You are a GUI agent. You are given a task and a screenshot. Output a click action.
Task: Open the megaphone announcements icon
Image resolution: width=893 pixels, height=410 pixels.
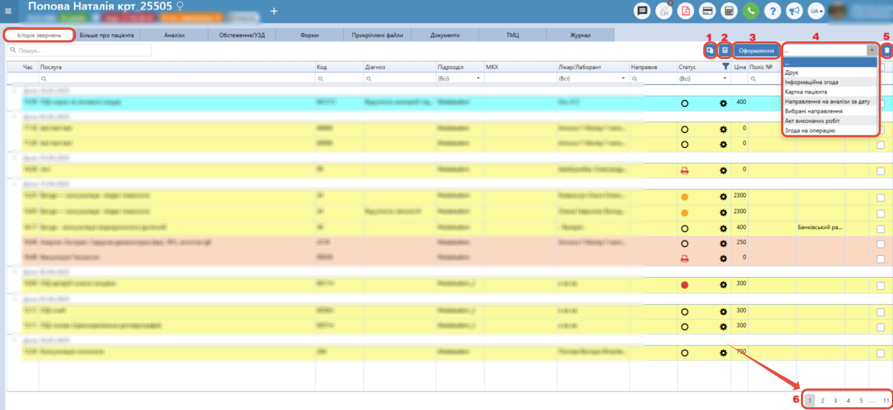coord(794,11)
